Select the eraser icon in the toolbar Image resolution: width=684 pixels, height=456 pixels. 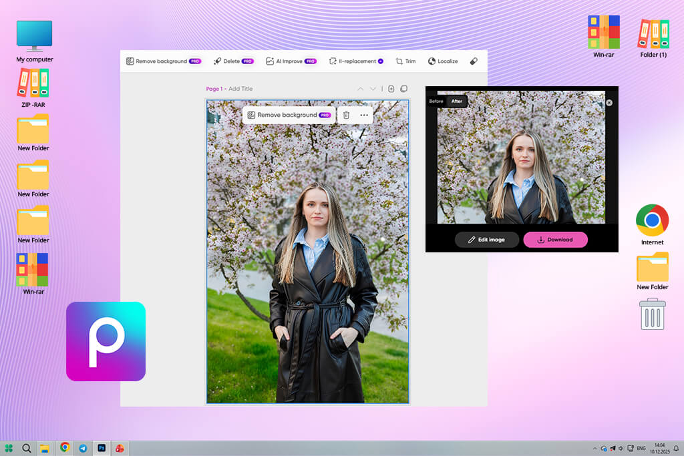point(474,61)
